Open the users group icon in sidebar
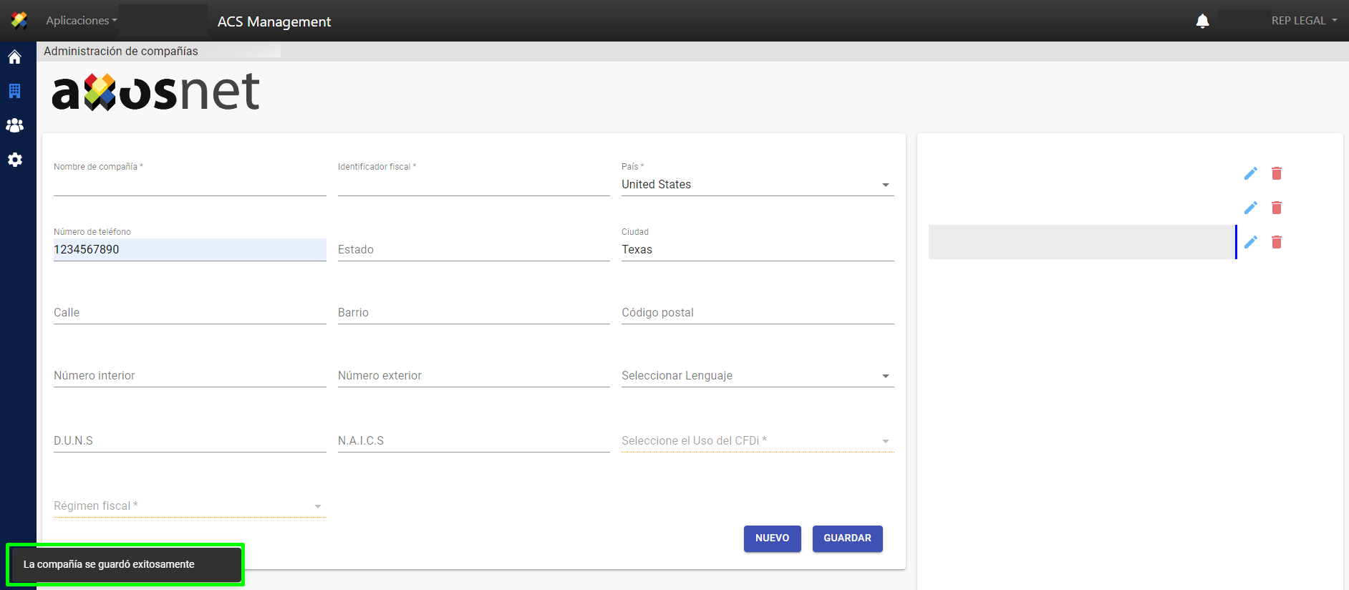1349x590 pixels. click(x=14, y=125)
